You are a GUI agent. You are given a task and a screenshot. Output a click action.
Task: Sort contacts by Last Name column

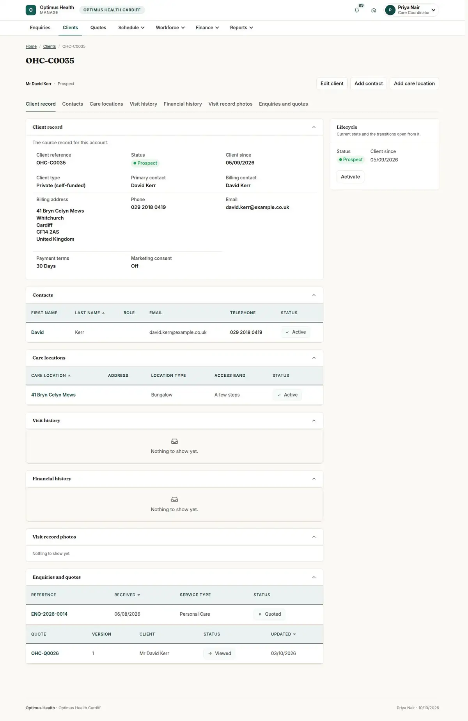coord(90,313)
